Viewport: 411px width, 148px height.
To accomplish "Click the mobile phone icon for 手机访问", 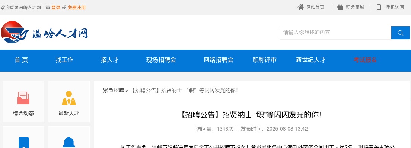I will click(x=379, y=7).
